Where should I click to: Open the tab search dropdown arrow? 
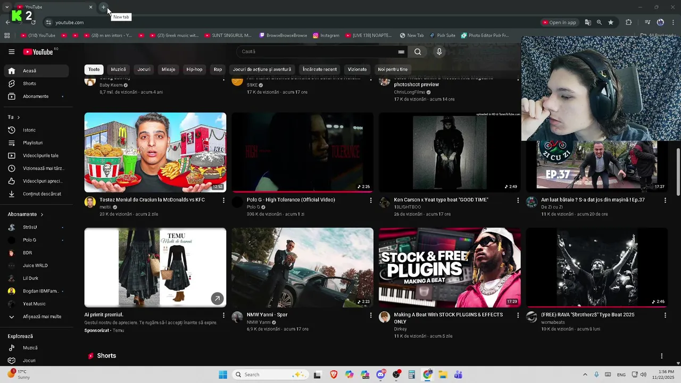click(7, 7)
